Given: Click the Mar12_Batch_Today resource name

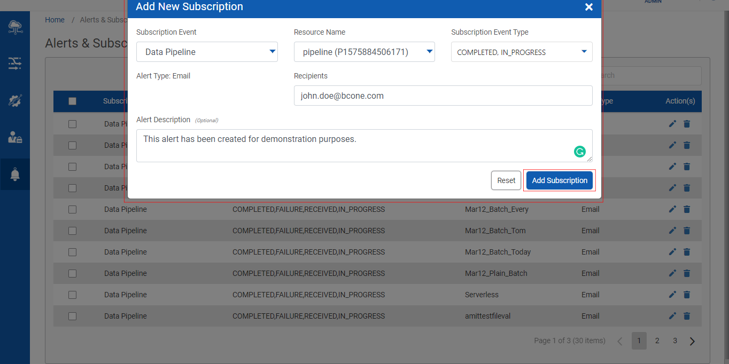Looking at the screenshot, I should 498,252.
